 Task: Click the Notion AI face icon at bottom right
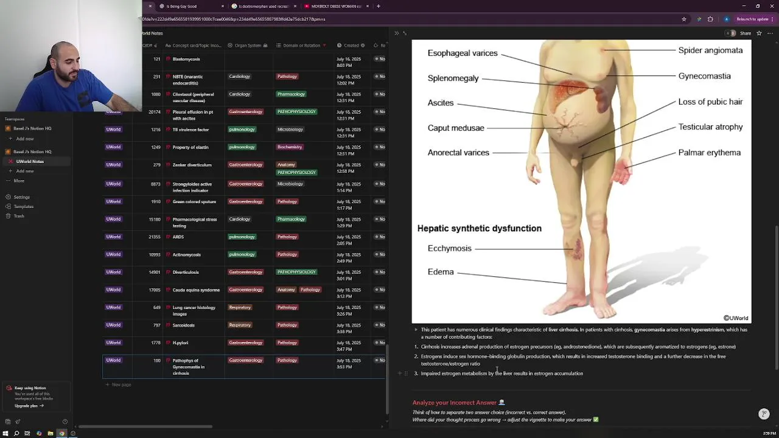[764, 414]
